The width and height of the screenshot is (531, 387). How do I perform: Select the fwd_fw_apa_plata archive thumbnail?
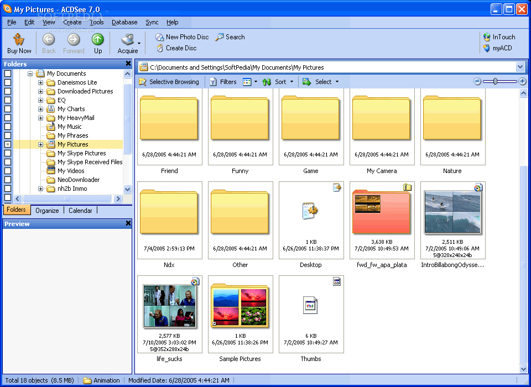click(382, 220)
